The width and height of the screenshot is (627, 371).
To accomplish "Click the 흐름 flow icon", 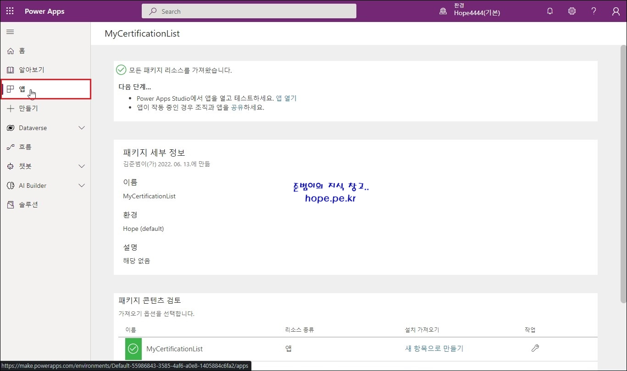I will 11,147.
